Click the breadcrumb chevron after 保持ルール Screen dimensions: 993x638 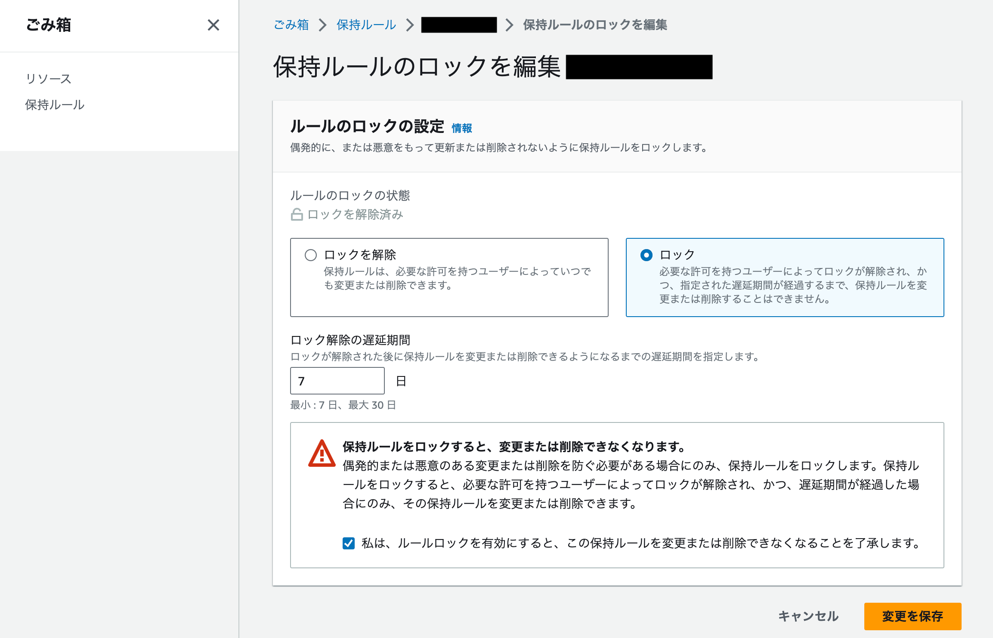click(x=410, y=25)
